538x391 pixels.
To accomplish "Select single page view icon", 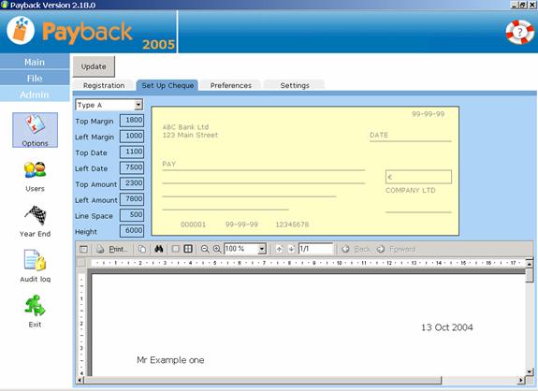I will point(175,249).
